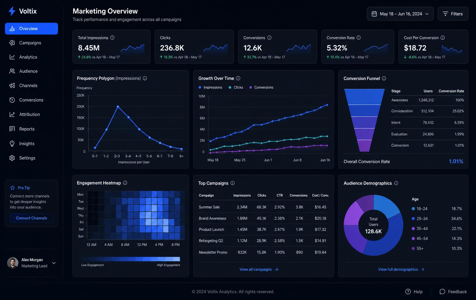Screen dimensions: 476x300
Task: Follow the View all campaigns link
Action: (x=259, y=269)
